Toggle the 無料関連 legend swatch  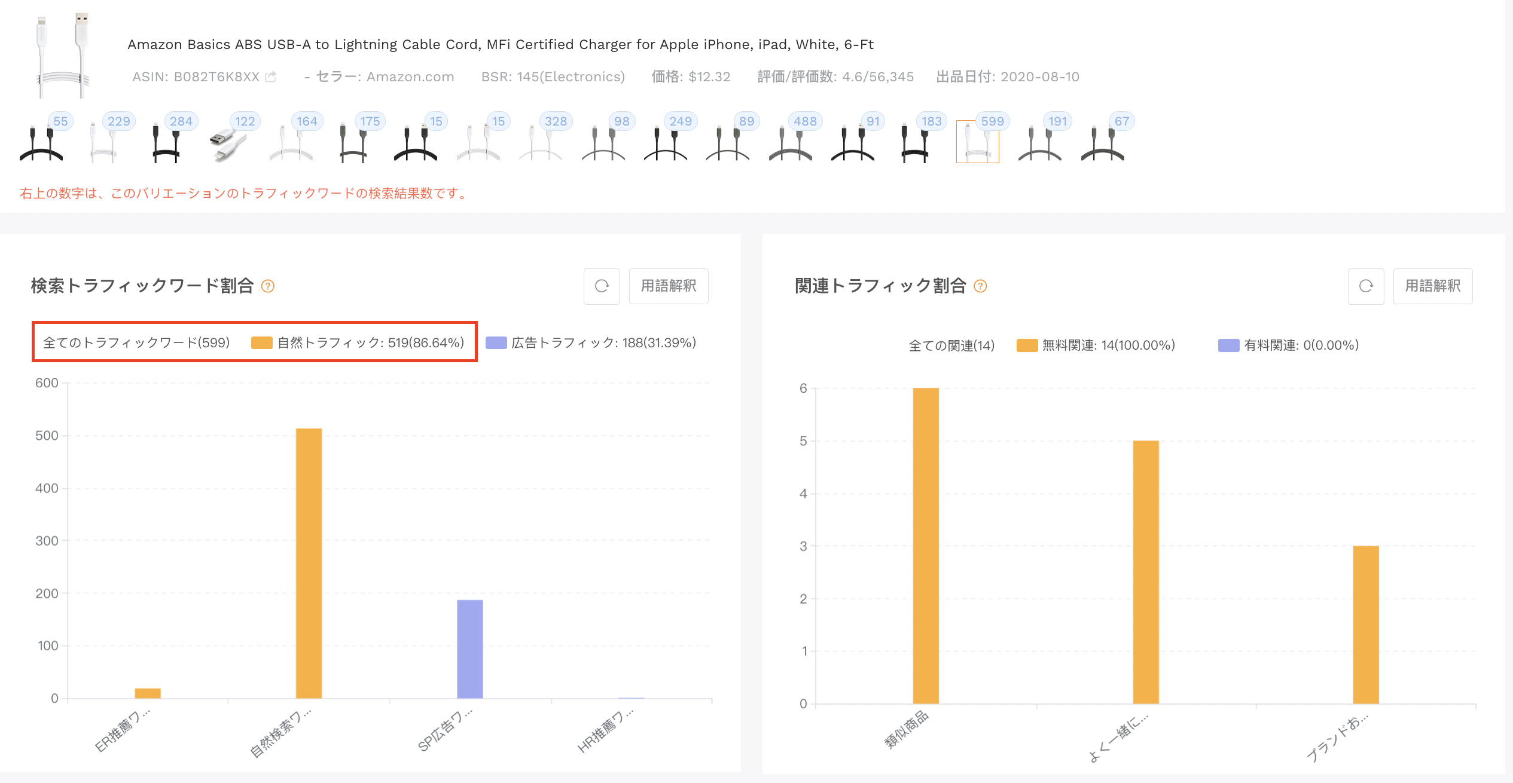[x=1027, y=345]
